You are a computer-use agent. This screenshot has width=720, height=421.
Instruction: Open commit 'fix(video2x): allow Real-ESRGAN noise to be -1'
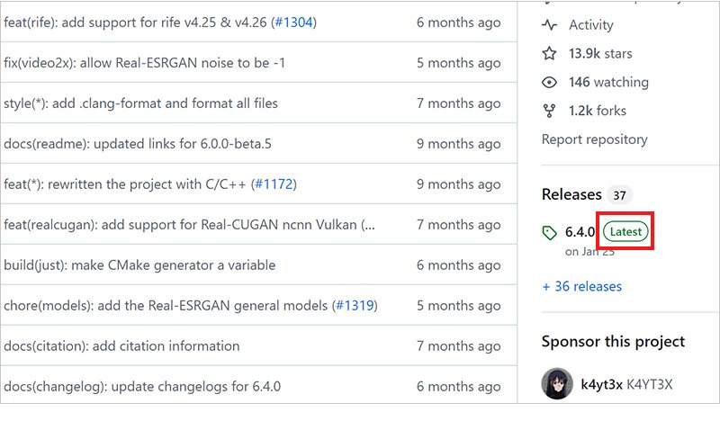point(144,63)
